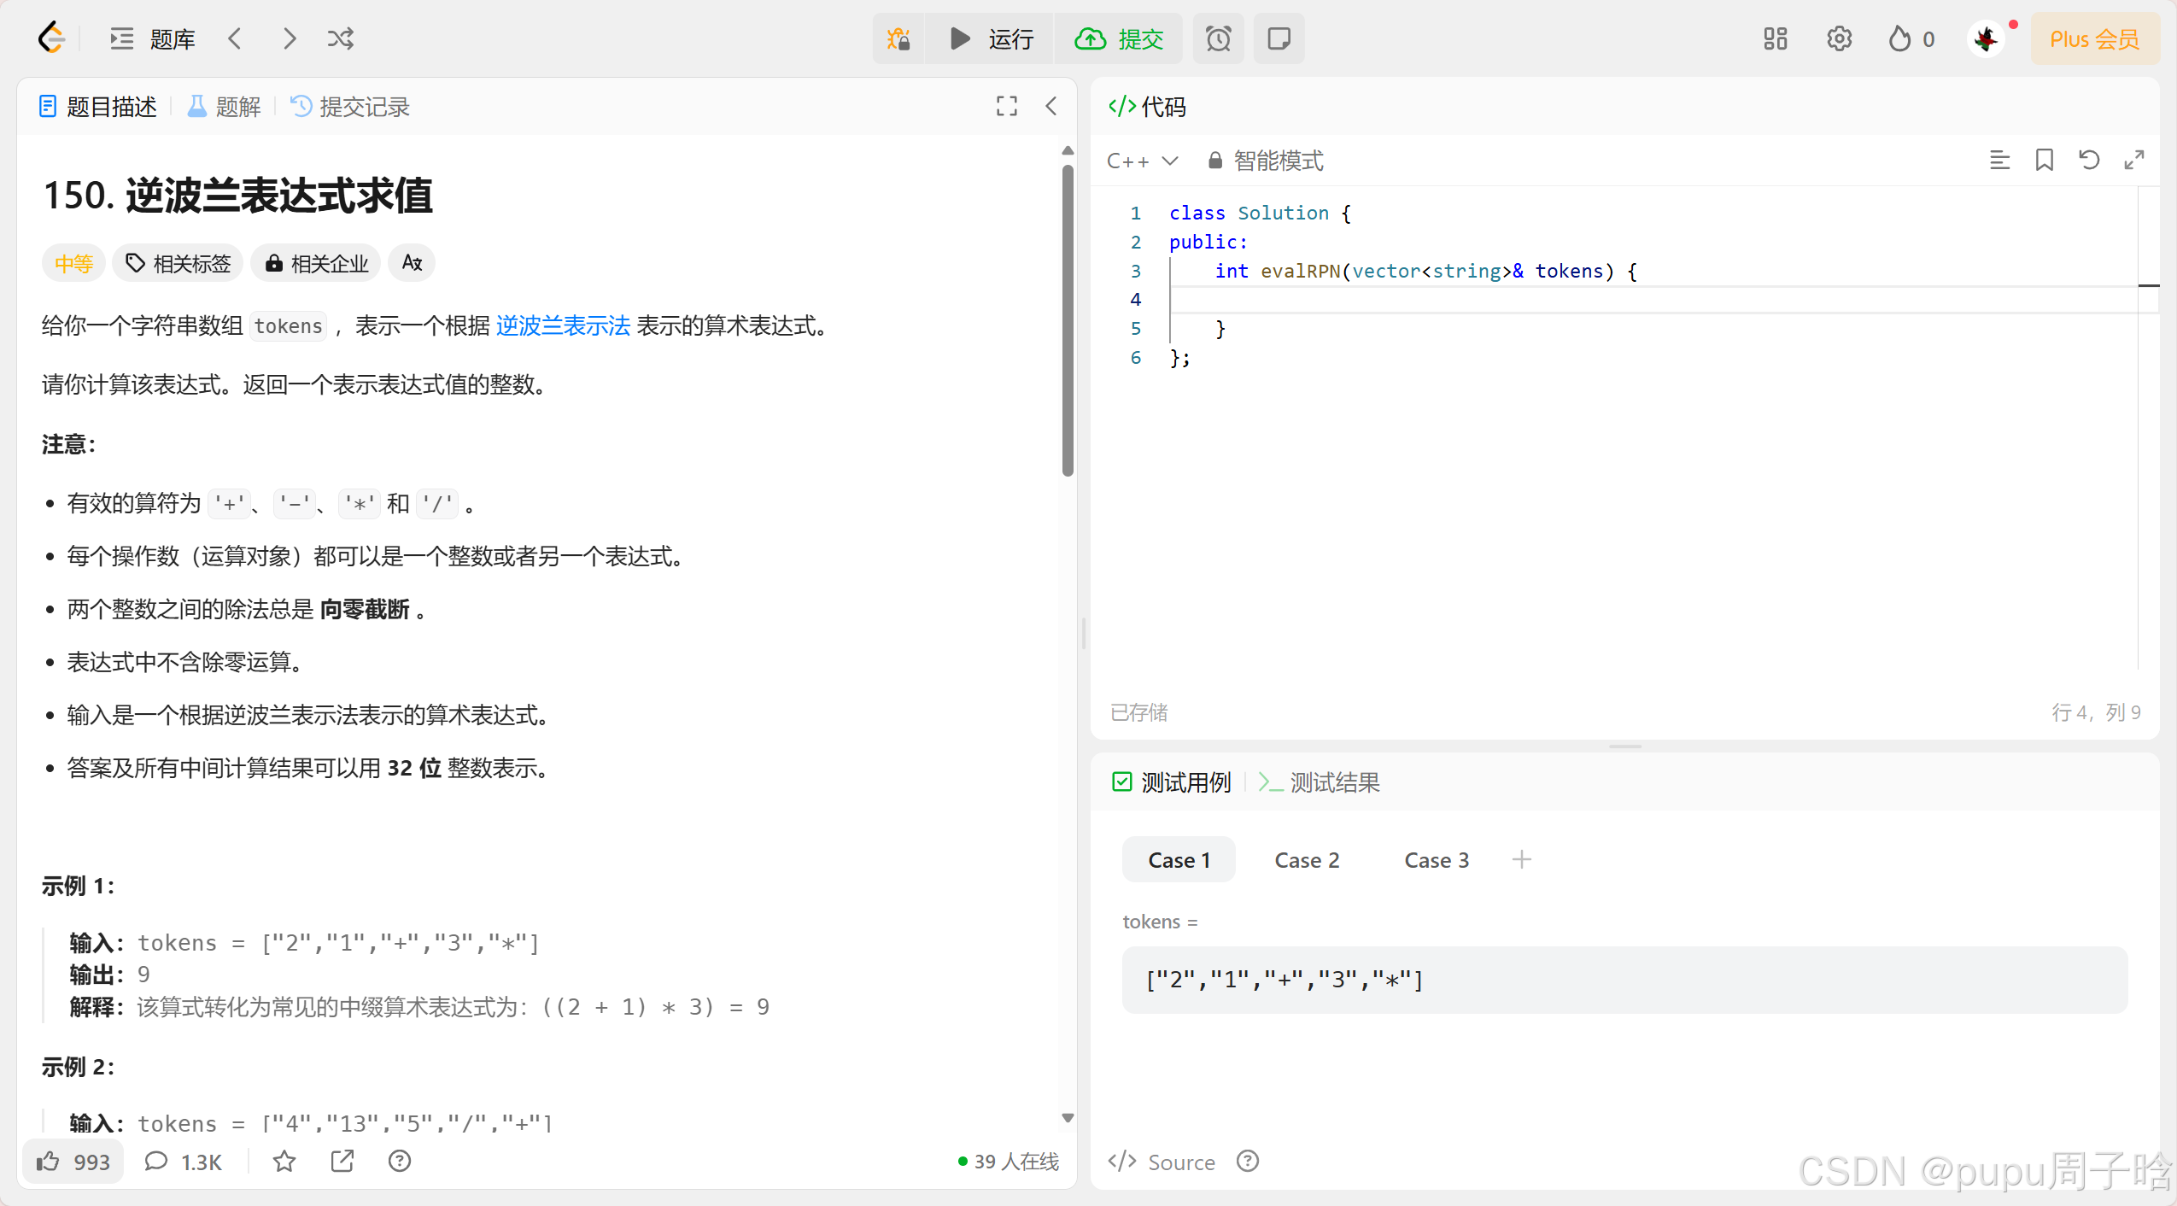2177x1206 pixels.
Task: Toggle the 智能模式 lock setting
Action: tap(1266, 161)
